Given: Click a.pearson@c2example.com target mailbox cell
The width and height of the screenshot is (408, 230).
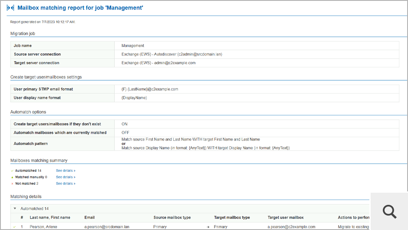Looking at the screenshot, I should (291, 227).
